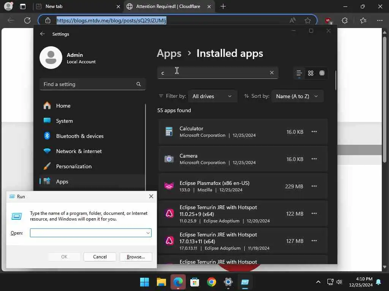View site information lock icon
The image size is (389, 291).
(48, 20)
